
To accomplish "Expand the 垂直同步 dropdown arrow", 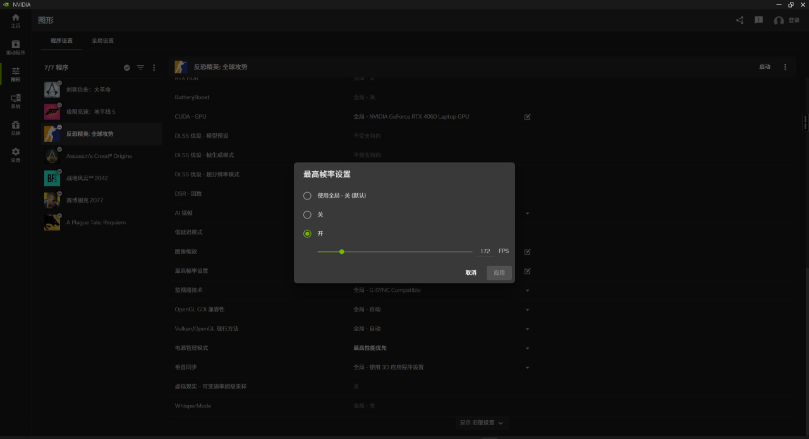I will pyautogui.click(x=528, y=368).
